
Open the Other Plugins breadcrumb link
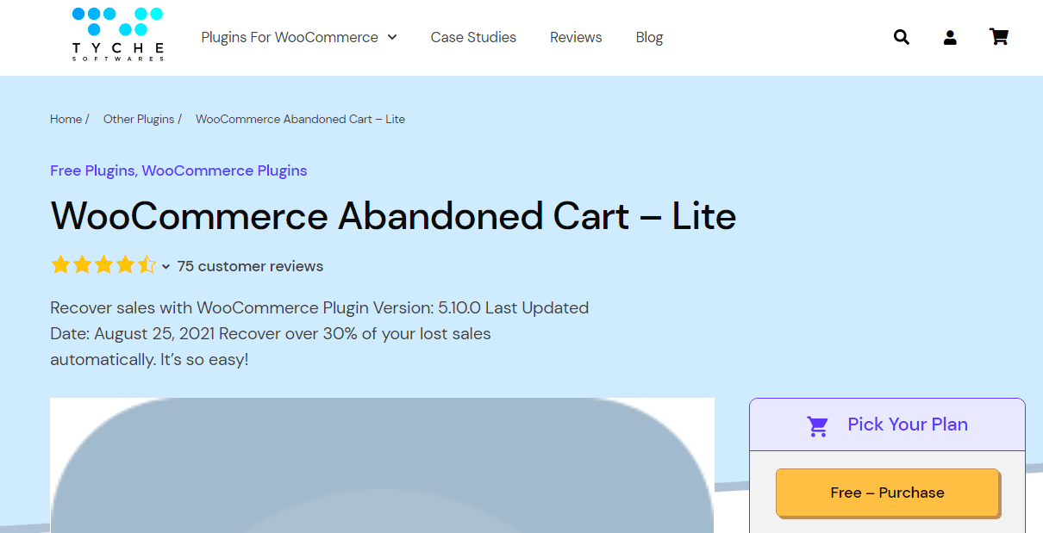coord(139,119)
